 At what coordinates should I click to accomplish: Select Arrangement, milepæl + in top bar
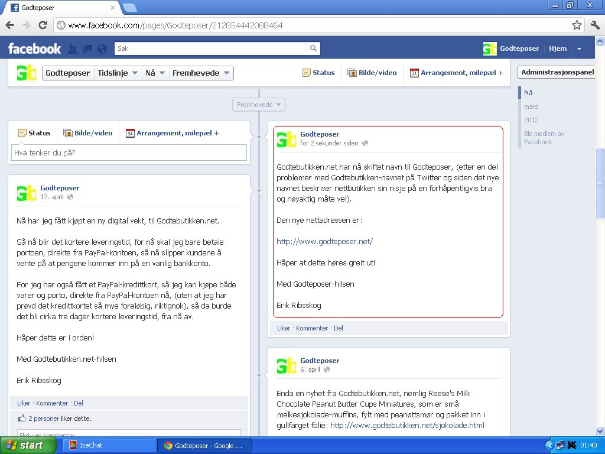[x=457, y=73]
